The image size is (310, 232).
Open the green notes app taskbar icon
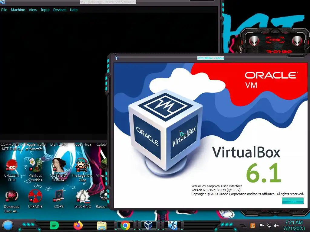tap(54, 225)
